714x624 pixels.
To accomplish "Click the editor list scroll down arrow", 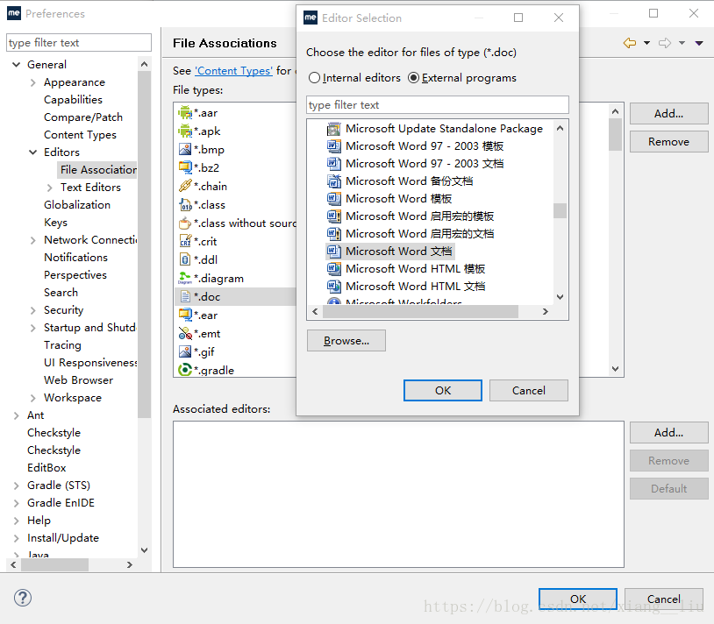I will pyautogui.click(x=560, y=297).
